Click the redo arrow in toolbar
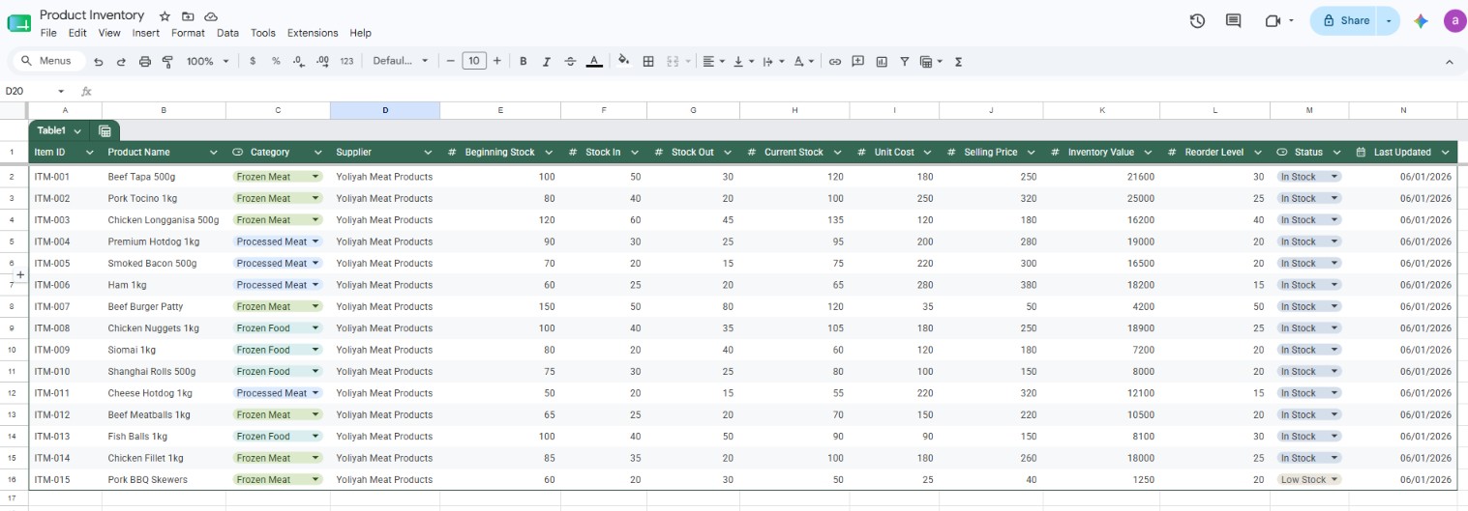The height and width of the screenshot is (511, 1468). point(122,61)
